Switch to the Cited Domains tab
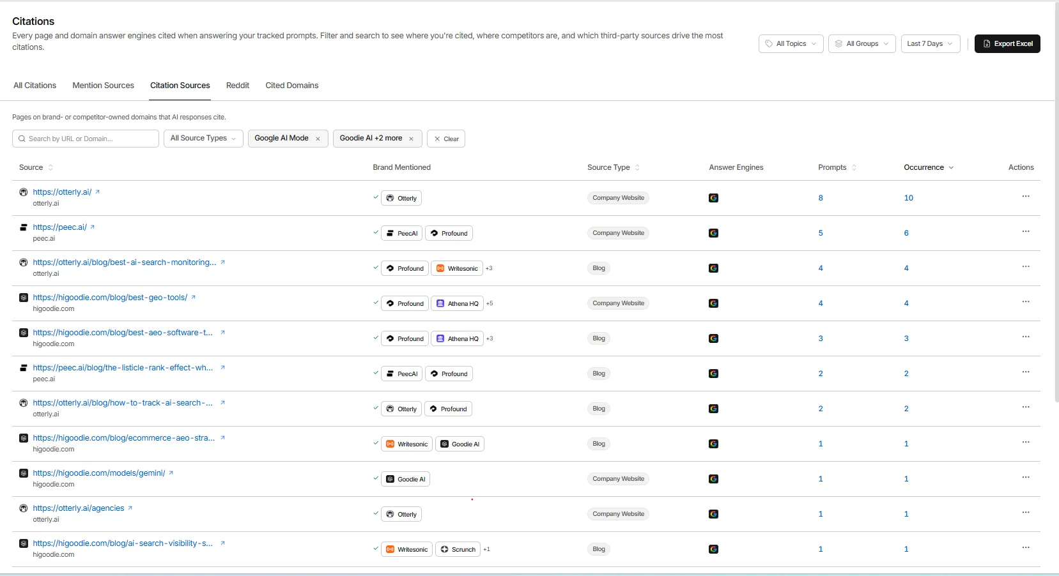Viewport: 1059px width, 576px height. (291, 86)
